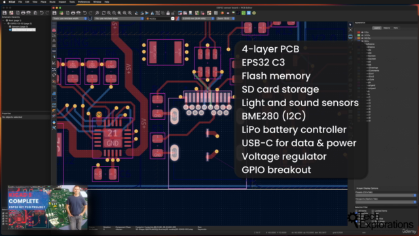Screen dimensions: 419x236
Task: Select Root (page 1) in schematic hierarchy
Action: pos(14,20)
